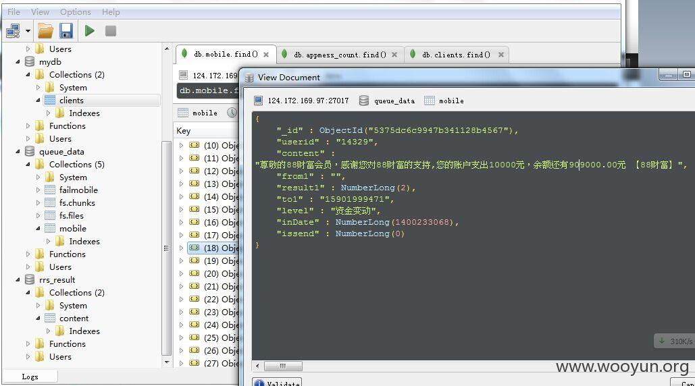Switch to the db.appmess_count.find() tab
Screen dimensions: 695x386
(340, 55)
